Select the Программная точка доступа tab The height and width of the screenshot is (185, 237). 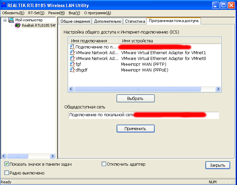[x=173, y=21]
